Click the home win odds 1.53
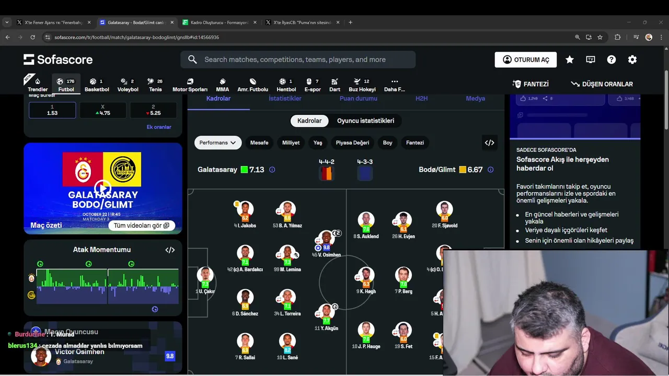The width and height of the screenshot is (669, 376). tap(52, 110)
